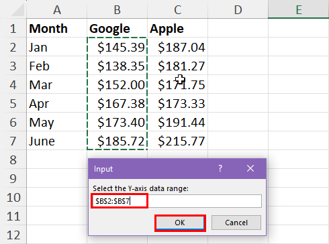Select row 4 header
Screen dimensions: 329x244
coord(13,84)
